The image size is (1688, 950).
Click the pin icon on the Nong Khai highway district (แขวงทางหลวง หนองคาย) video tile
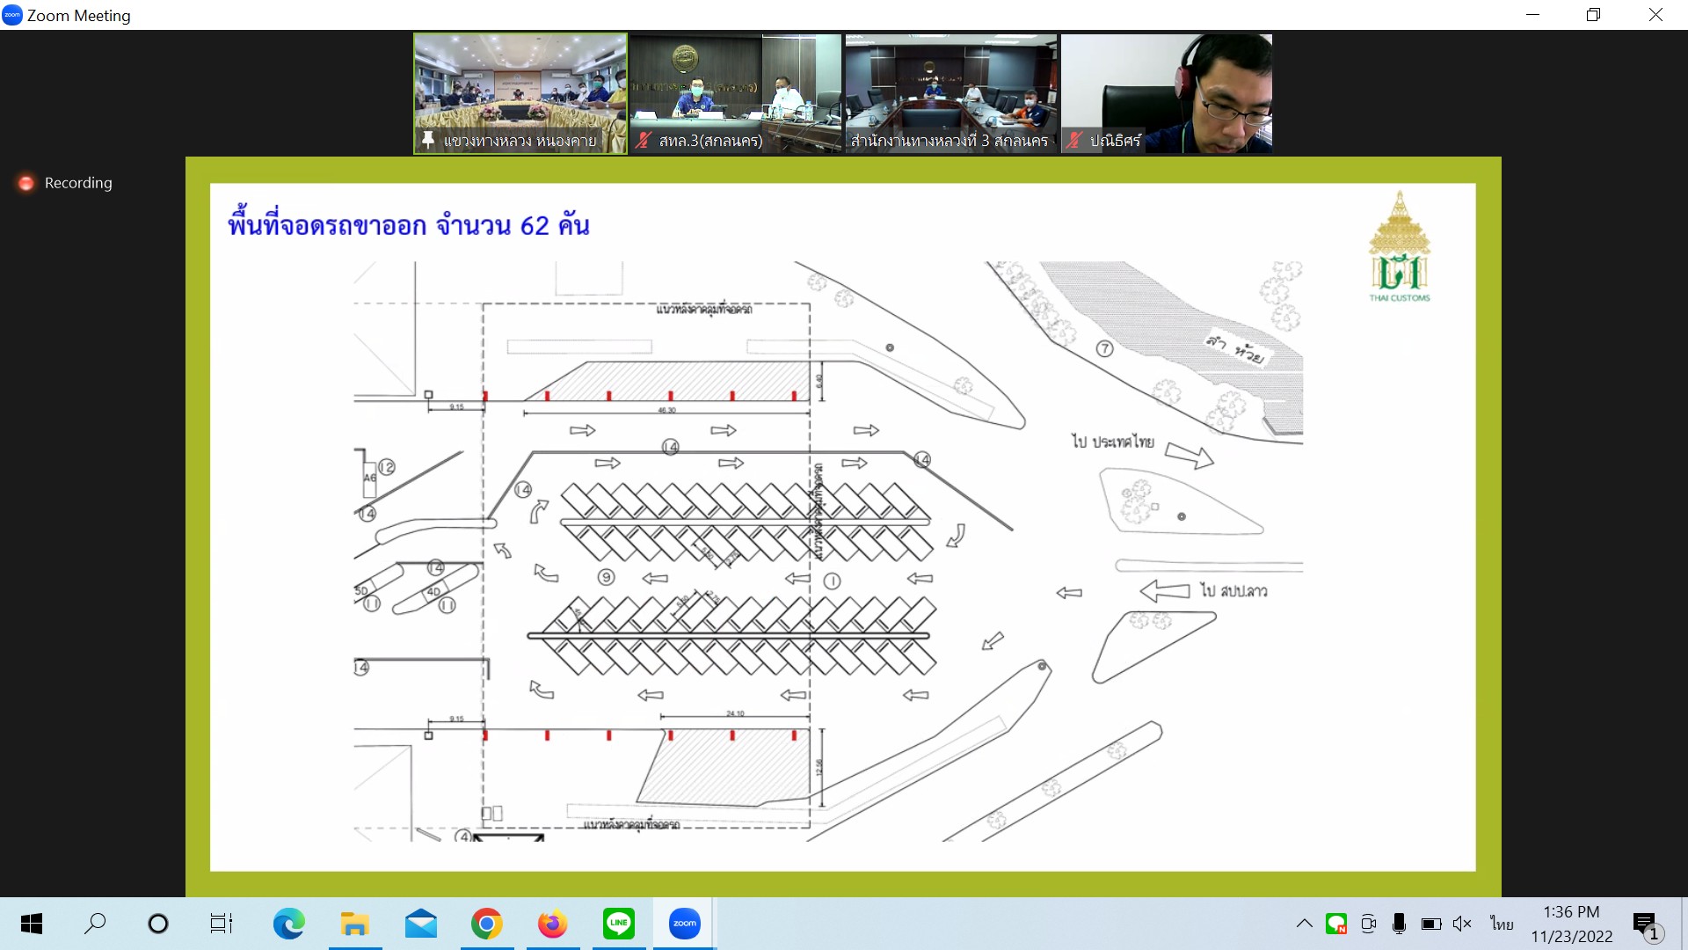click(x=428, y=140)
